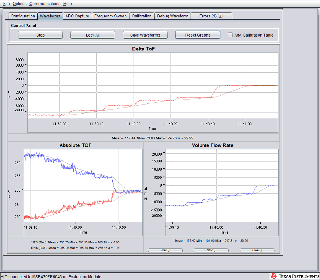Image resolution: width=320 pixels, height=280 pixels.
Task: Start the volume flow integration
Action: [165, 250]
